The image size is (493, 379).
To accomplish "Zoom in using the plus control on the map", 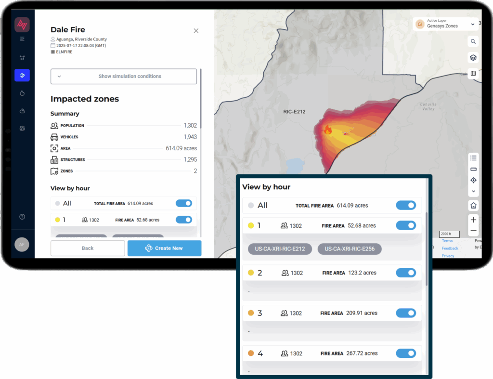I will (x=473, y=220).
